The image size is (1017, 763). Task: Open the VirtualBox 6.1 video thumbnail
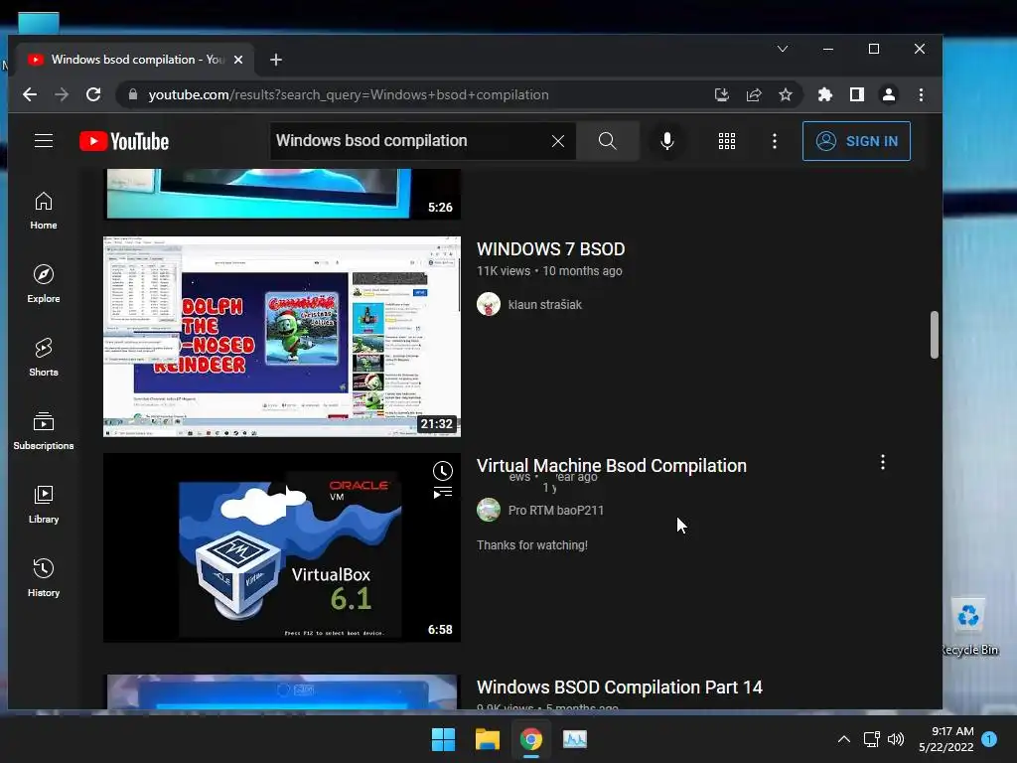282,548
